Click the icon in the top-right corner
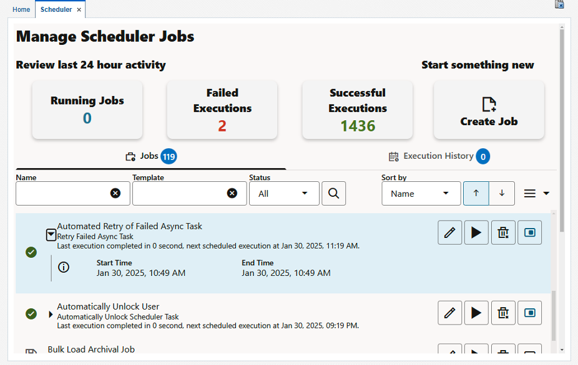 (x=559, y=4)
